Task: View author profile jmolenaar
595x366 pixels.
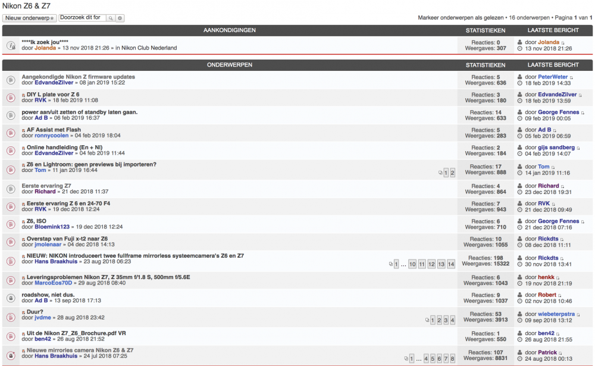Action: click(48, 245)
